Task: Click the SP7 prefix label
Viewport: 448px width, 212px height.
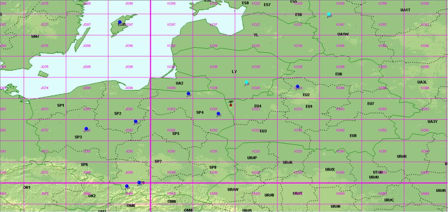Action: [158, 161]
